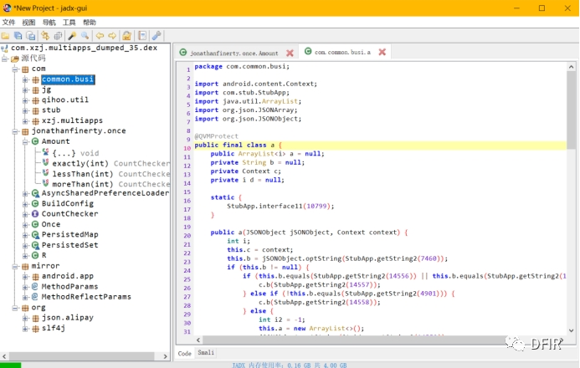Click the memory usage progress bar
Image resolution: width=580 pixels, height=368 pixels.
coord(290,365)
